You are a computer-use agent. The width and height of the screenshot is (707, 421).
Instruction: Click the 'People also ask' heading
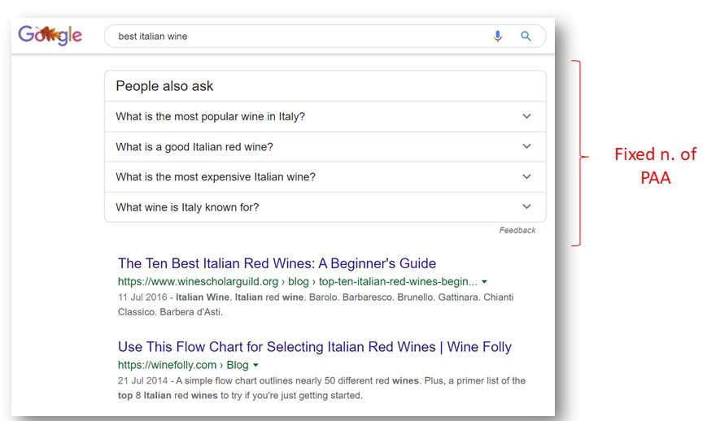(164, 86)
